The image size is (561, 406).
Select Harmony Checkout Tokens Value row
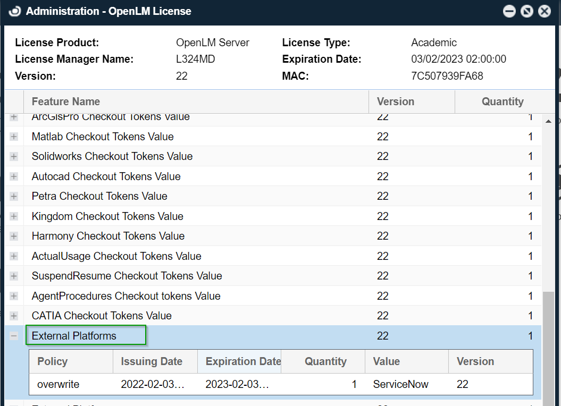[x=108, y=236]
